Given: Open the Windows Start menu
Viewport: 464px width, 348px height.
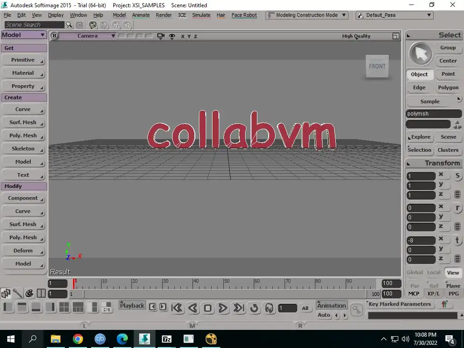Looking at the screenshot, I should 11,339.
